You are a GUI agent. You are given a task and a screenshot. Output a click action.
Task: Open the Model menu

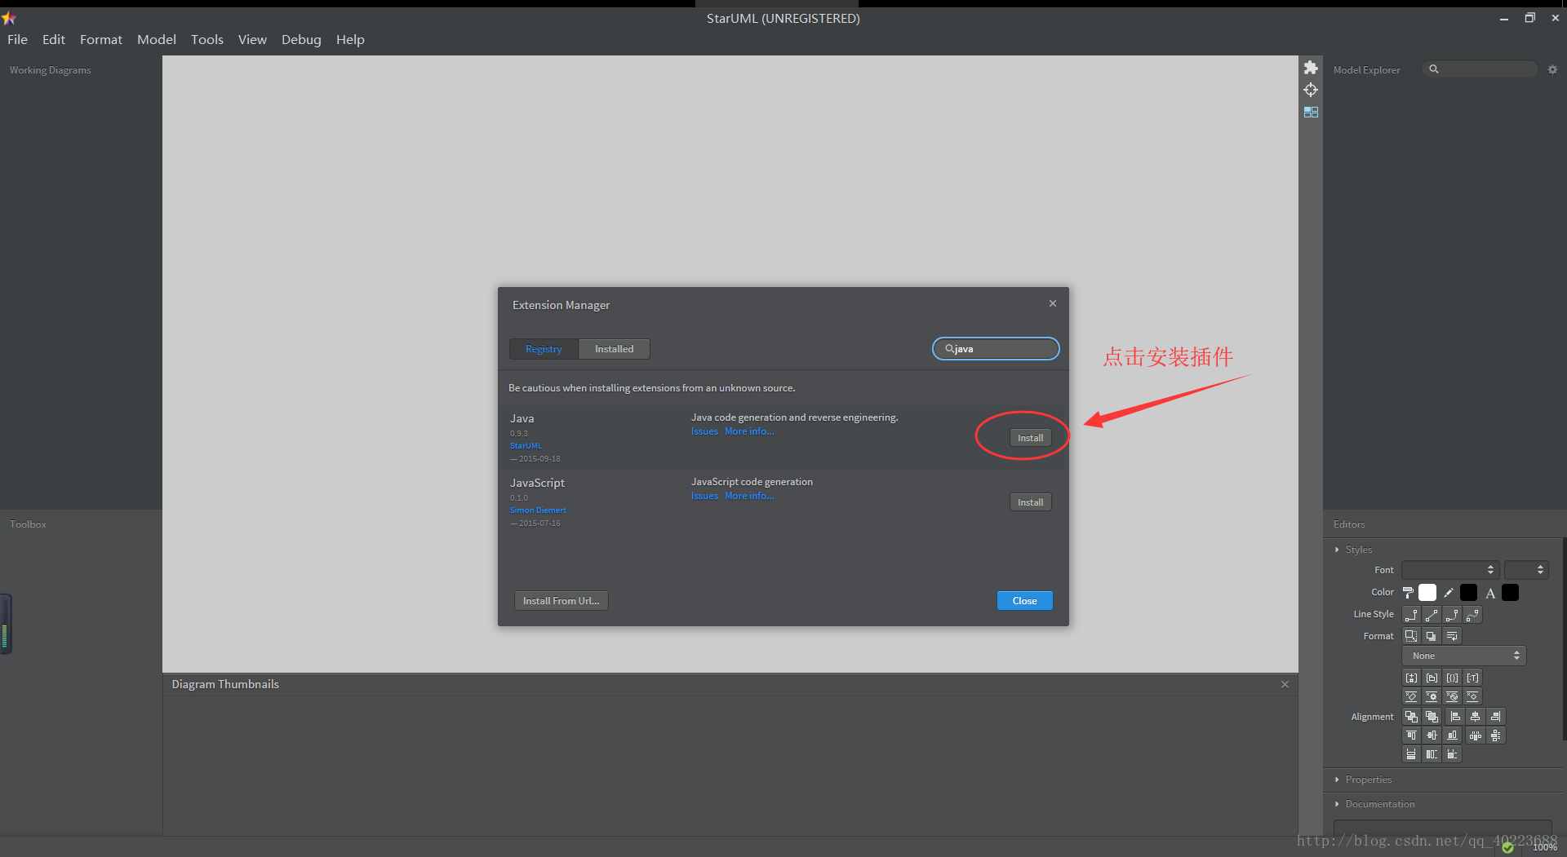coord(157,39)
